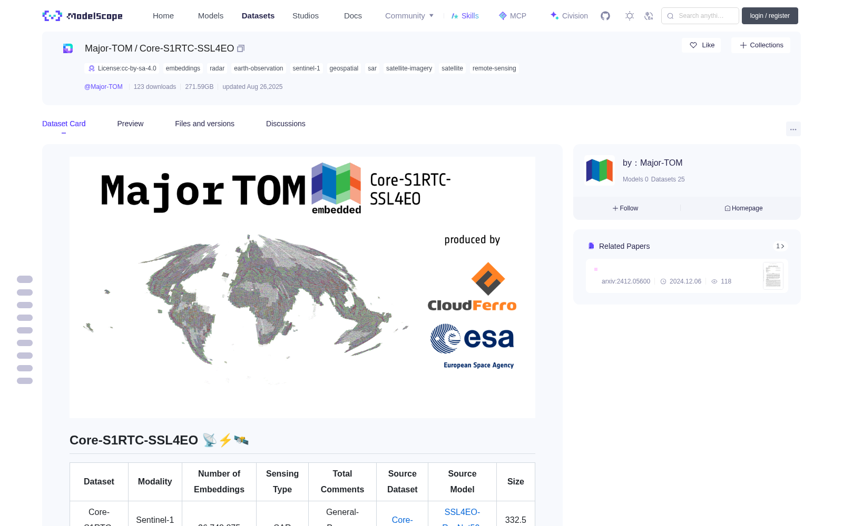Viewport: 843px width, 526px height.
Task: Click the 123 downloads text
Action: click(x=155, y=87)
